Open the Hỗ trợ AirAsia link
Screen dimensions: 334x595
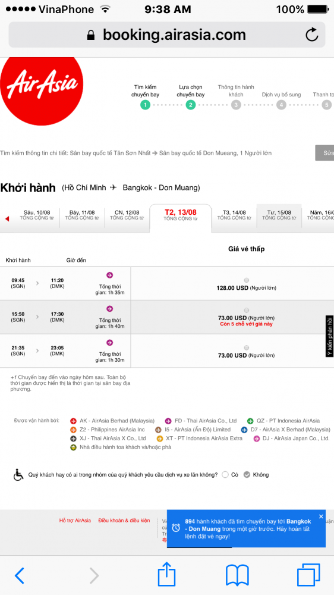pos(75,521)
